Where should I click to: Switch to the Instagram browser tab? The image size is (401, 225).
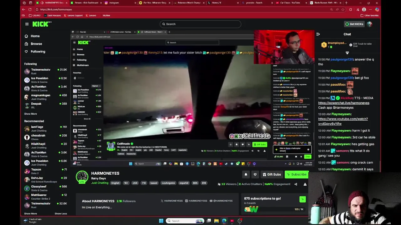[x=120, y=3]
